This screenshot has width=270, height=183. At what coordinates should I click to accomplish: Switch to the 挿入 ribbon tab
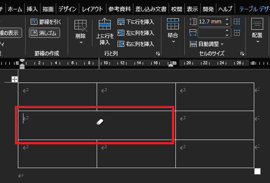click(x=32, y=9)
